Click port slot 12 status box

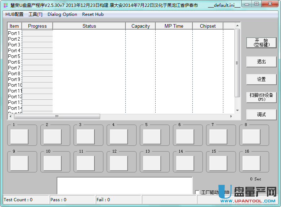coord(119,163)
